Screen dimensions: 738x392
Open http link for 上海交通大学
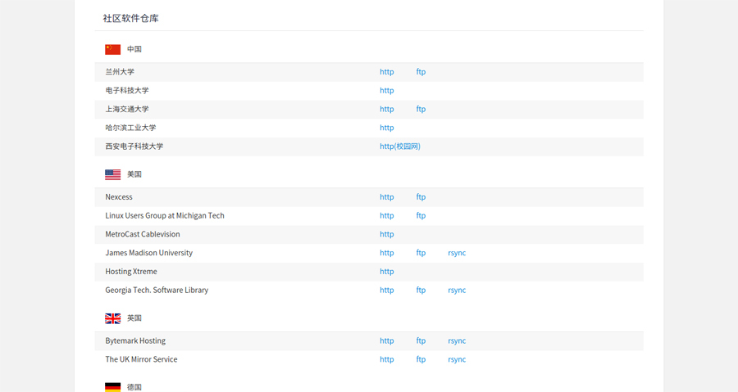coord(387,109)
